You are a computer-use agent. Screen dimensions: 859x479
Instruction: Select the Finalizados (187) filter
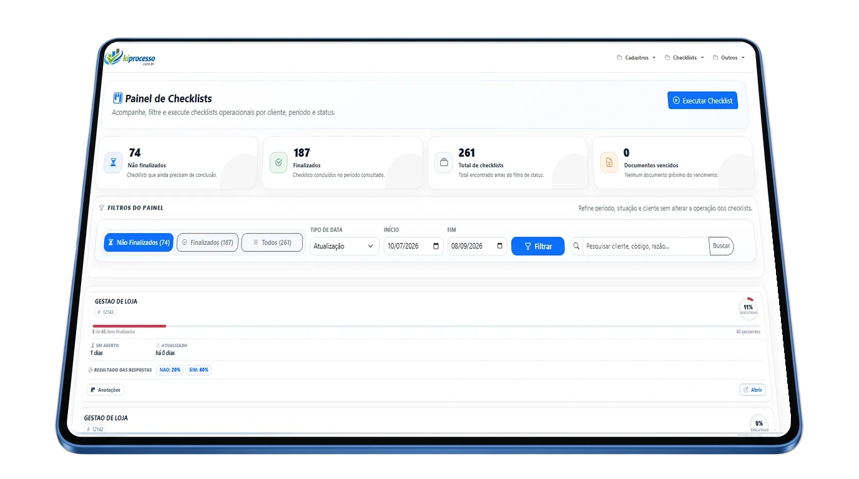click(207, 242)
